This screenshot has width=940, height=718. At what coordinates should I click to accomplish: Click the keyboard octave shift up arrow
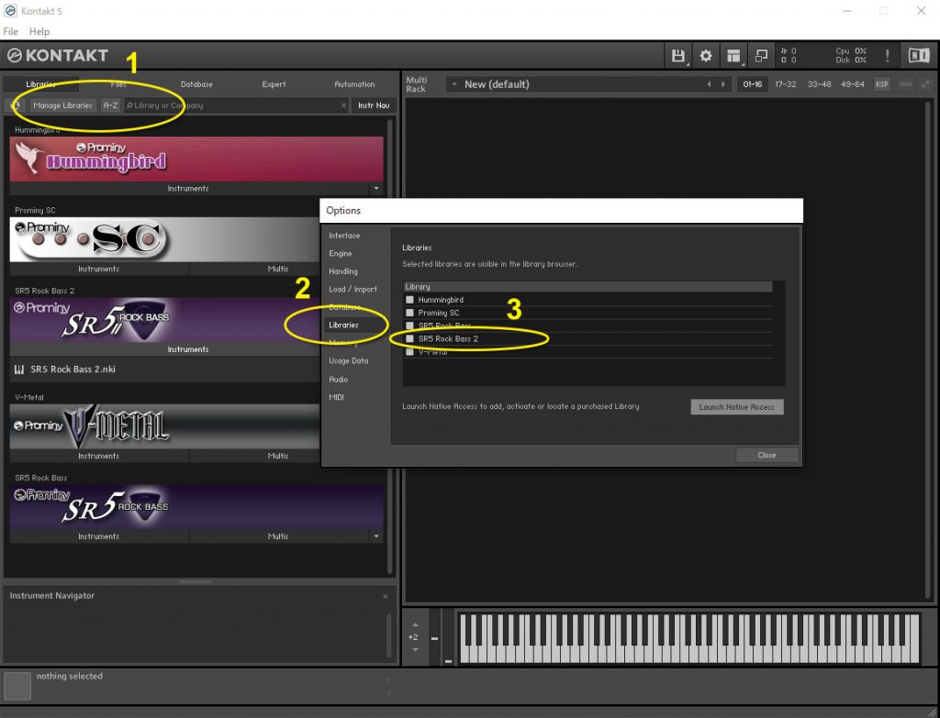414,625
